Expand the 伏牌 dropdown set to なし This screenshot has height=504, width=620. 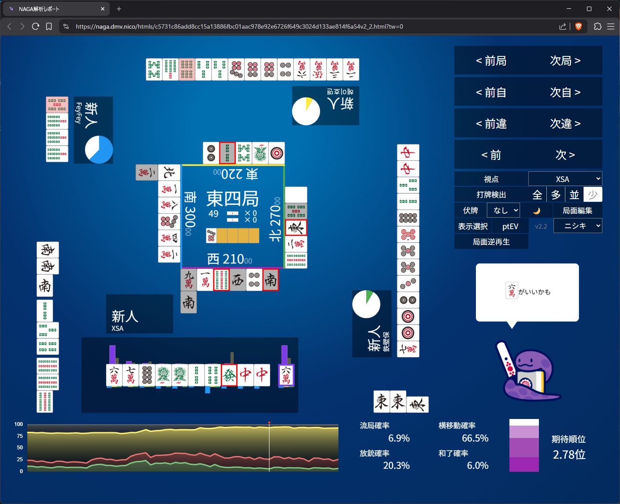pyautogui.click(x=503, y=211)
